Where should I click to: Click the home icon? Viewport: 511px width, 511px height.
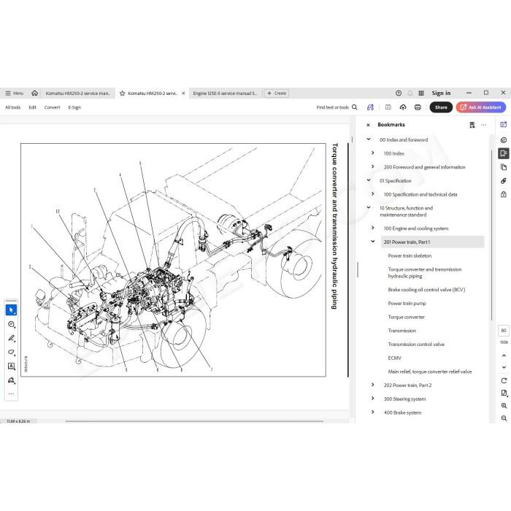(34, 93)
